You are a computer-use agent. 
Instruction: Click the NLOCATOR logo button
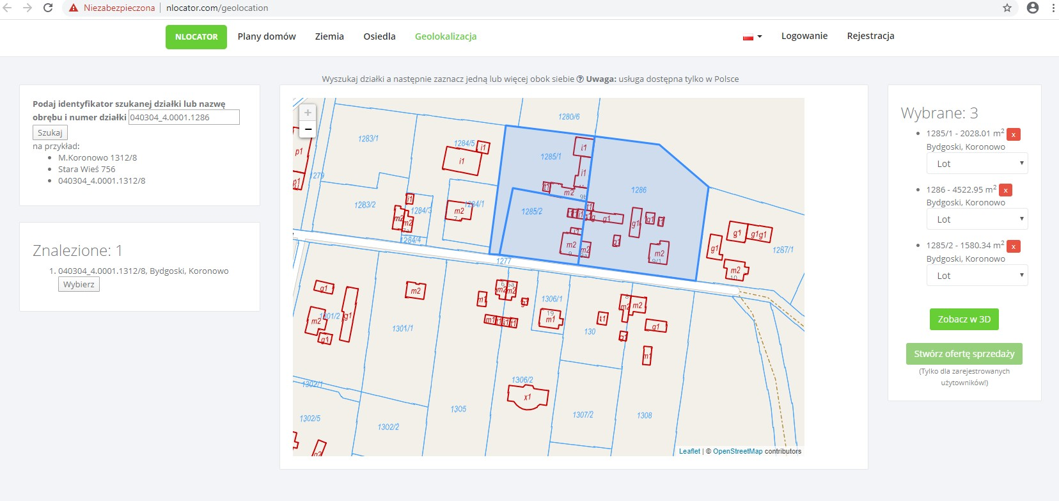196,37
